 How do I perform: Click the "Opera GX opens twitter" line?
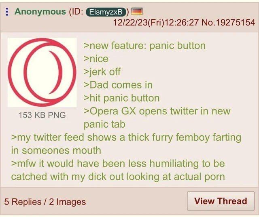[x=157, y=111]
